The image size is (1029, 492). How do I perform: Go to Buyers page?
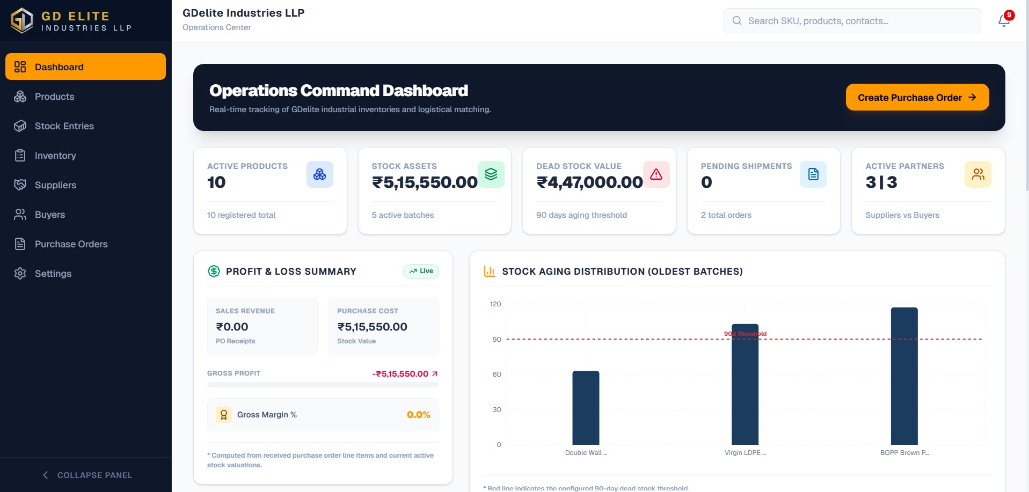(x=85, y=214)
